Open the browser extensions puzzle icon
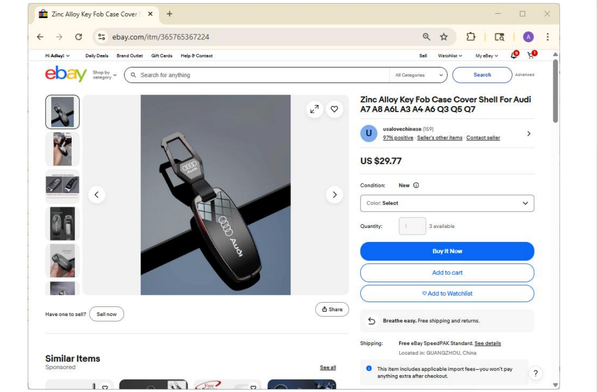Screen dimensions: 598x392 coord(471,37)
